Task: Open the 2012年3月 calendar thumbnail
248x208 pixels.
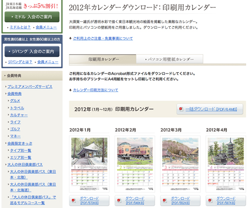Action: [180, 164]
